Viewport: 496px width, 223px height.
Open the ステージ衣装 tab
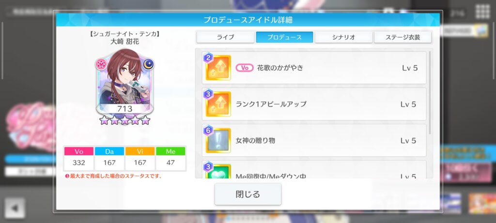pyautogui.click(x=403, y=37)
